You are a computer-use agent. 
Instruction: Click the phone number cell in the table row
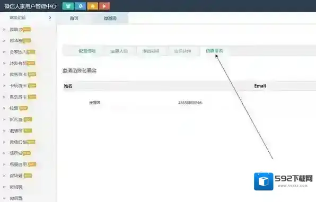click(190, 103)
